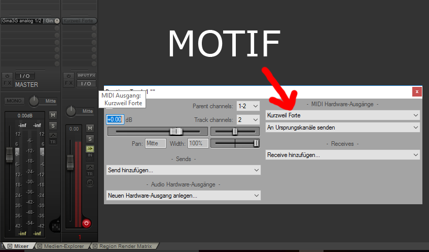Open 'An Ursprungskanäle senden' dropdown
Screen dimensions: 429x252
(343, 128)
